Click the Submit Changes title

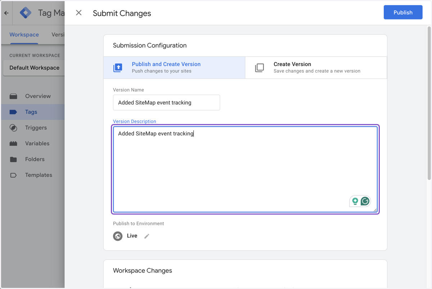click(122, 13)
